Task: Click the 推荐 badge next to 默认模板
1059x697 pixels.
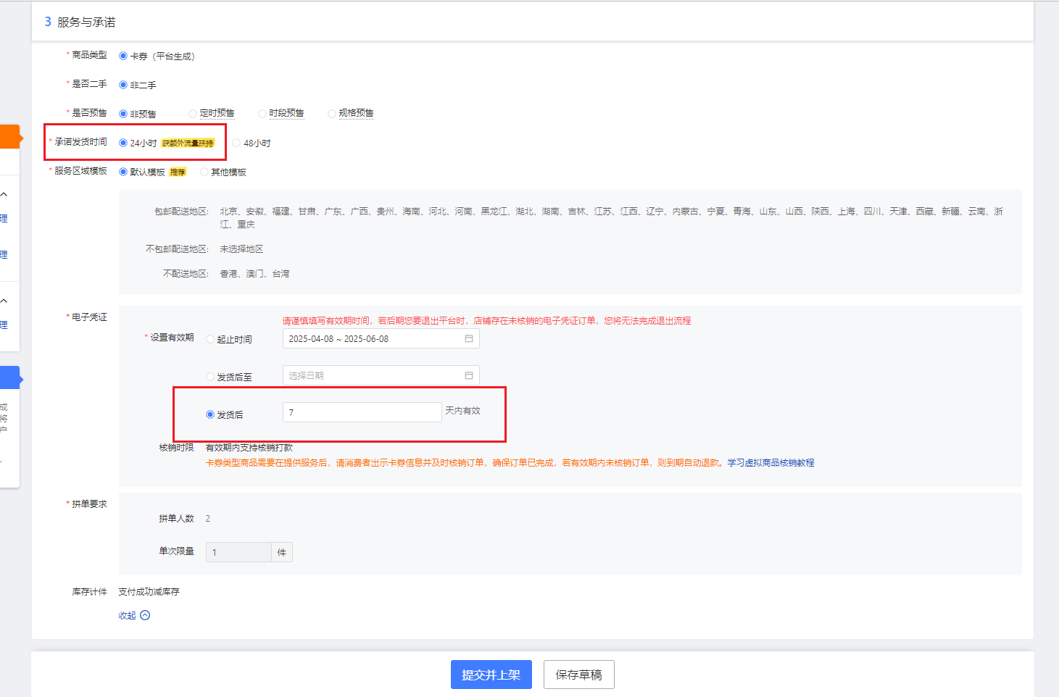Action: tap(178, 172)
